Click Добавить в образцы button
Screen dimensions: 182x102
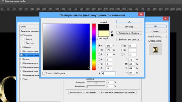[x=129, y=33]
